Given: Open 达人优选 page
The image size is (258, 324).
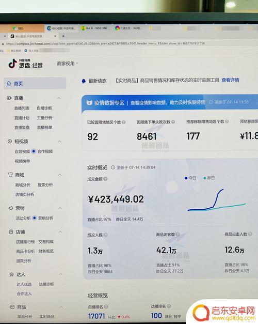Looking at the screenshot, I should [24, 284].
